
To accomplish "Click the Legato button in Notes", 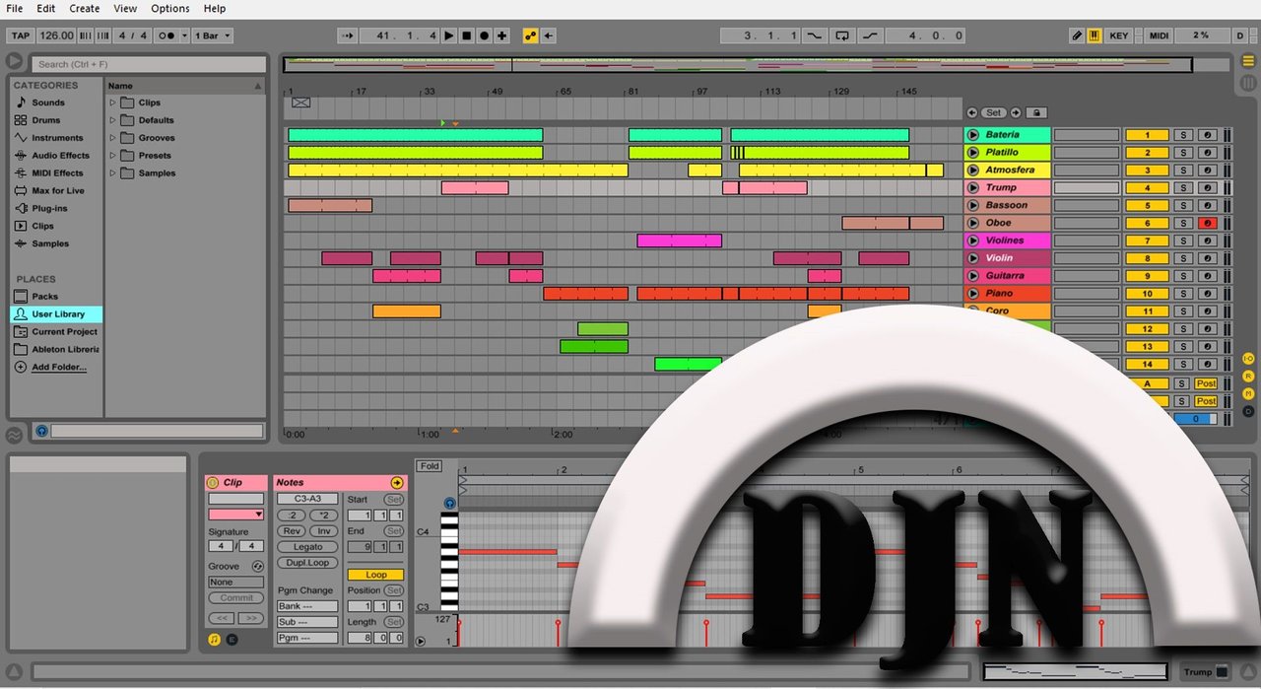I will tap(307, 547).
